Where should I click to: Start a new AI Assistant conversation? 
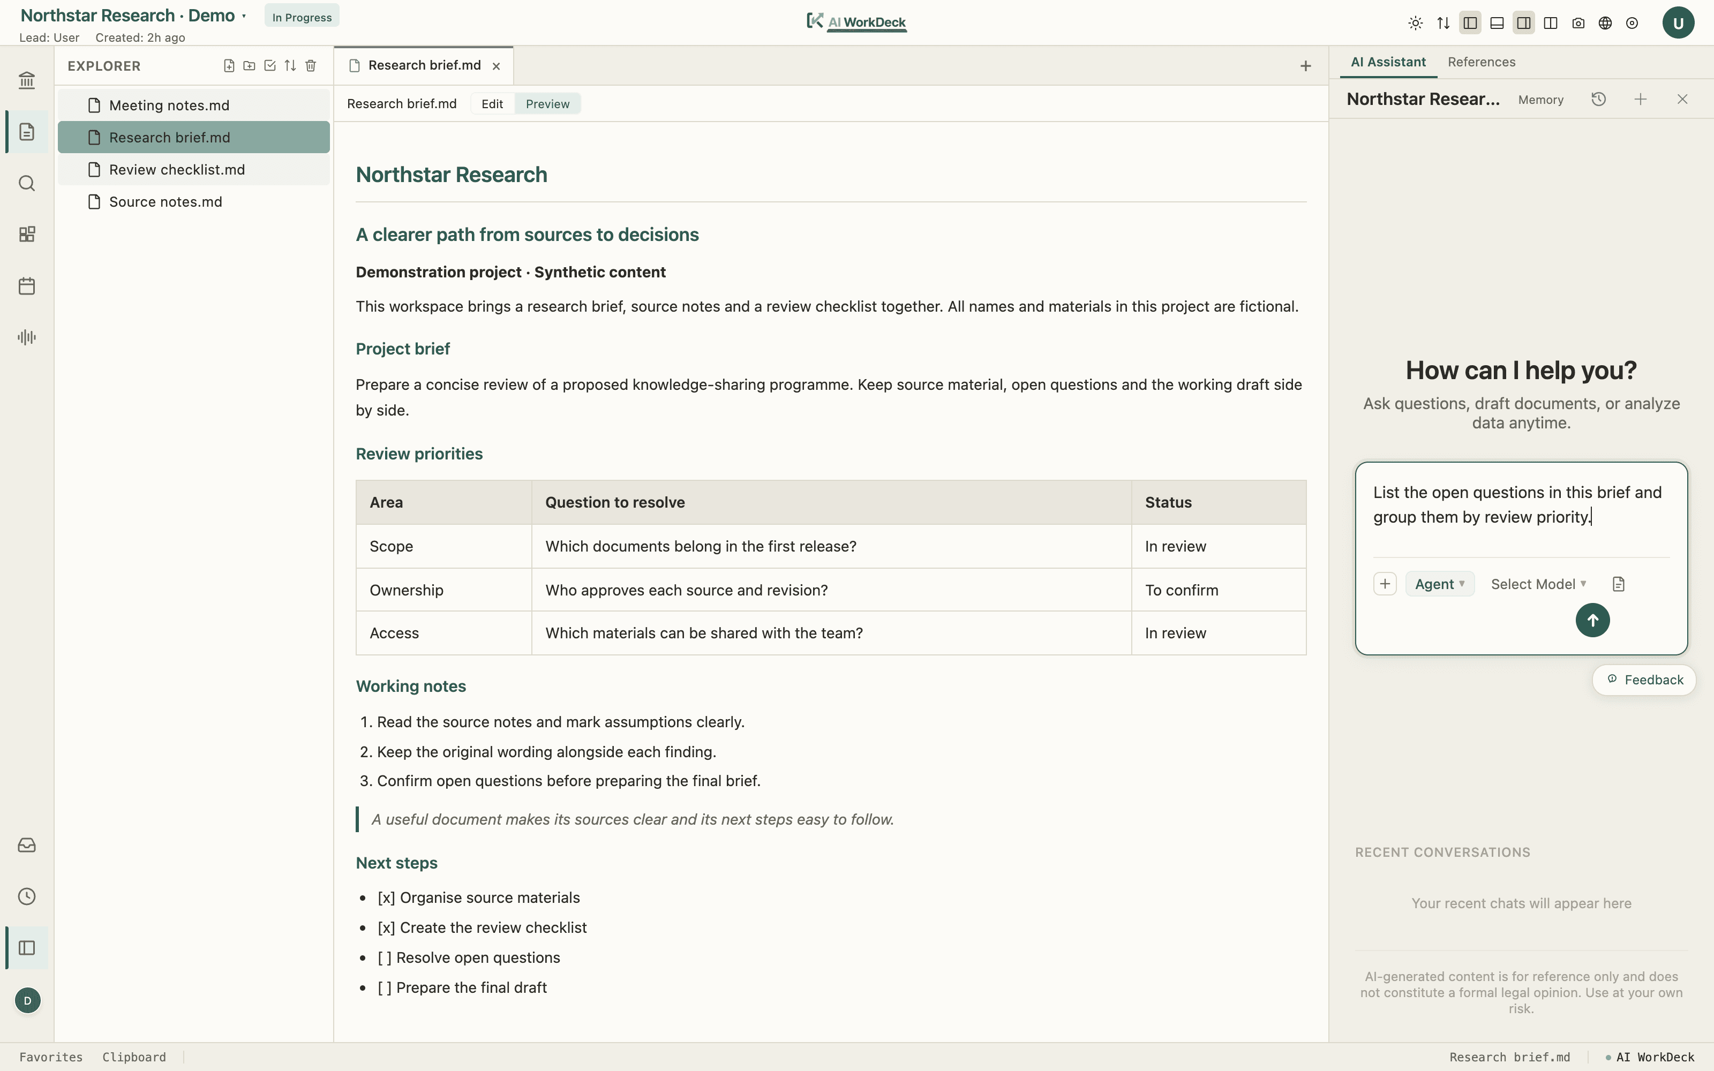pyautogui.click(x=1640, y=99)
